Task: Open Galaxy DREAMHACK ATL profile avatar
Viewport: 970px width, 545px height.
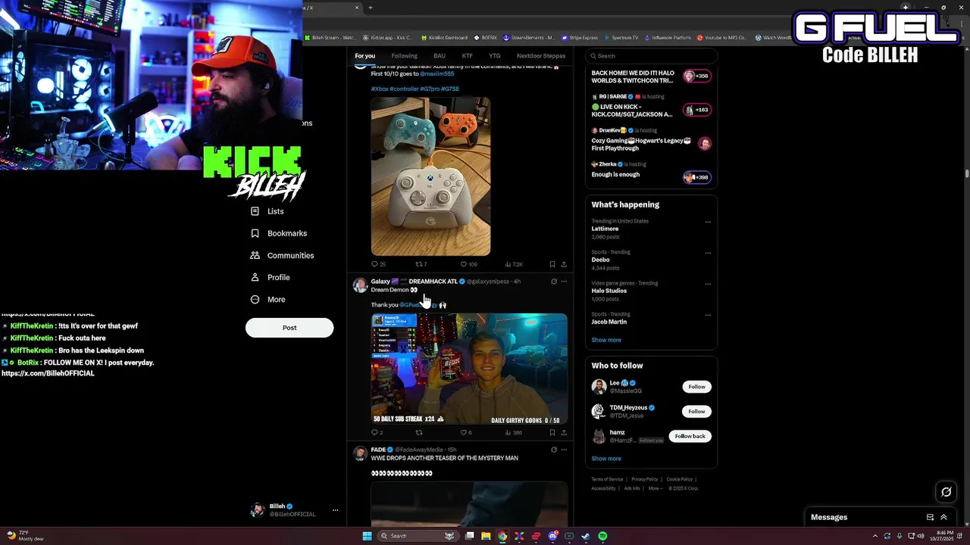Action: tap(360, 285)
